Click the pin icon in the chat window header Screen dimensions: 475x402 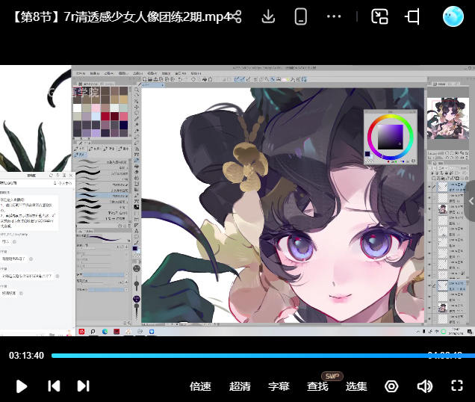pos(58,176)
